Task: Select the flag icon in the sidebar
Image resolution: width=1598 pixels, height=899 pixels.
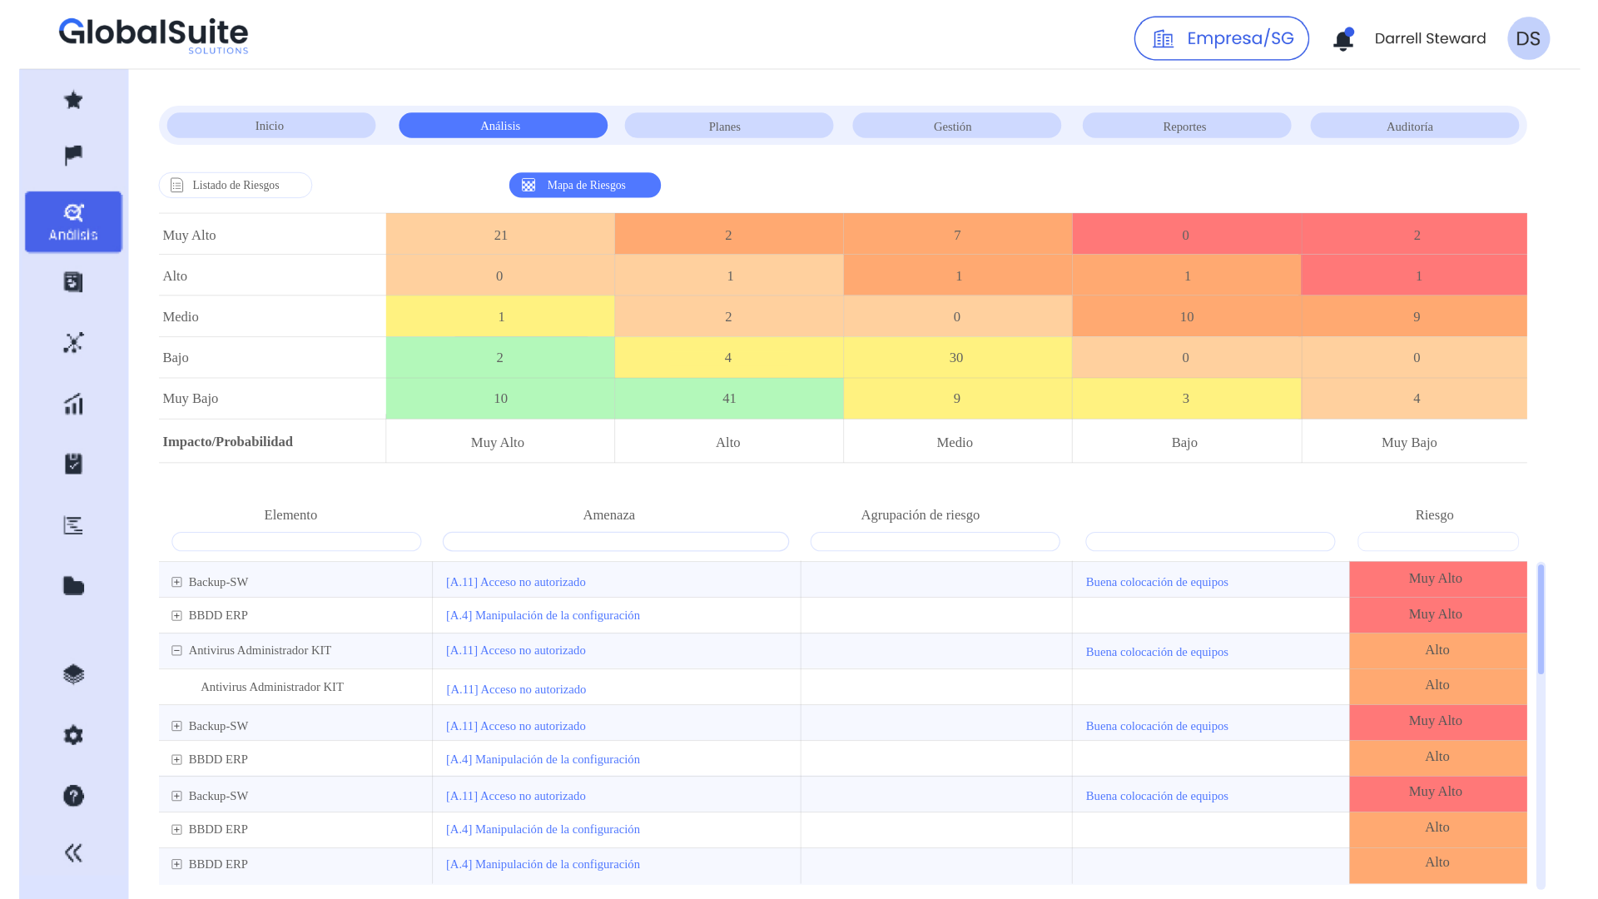Action: tap(73, 155)
